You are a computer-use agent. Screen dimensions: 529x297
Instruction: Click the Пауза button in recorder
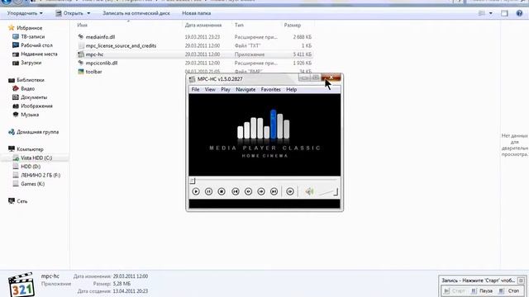(x=482, y=290)
